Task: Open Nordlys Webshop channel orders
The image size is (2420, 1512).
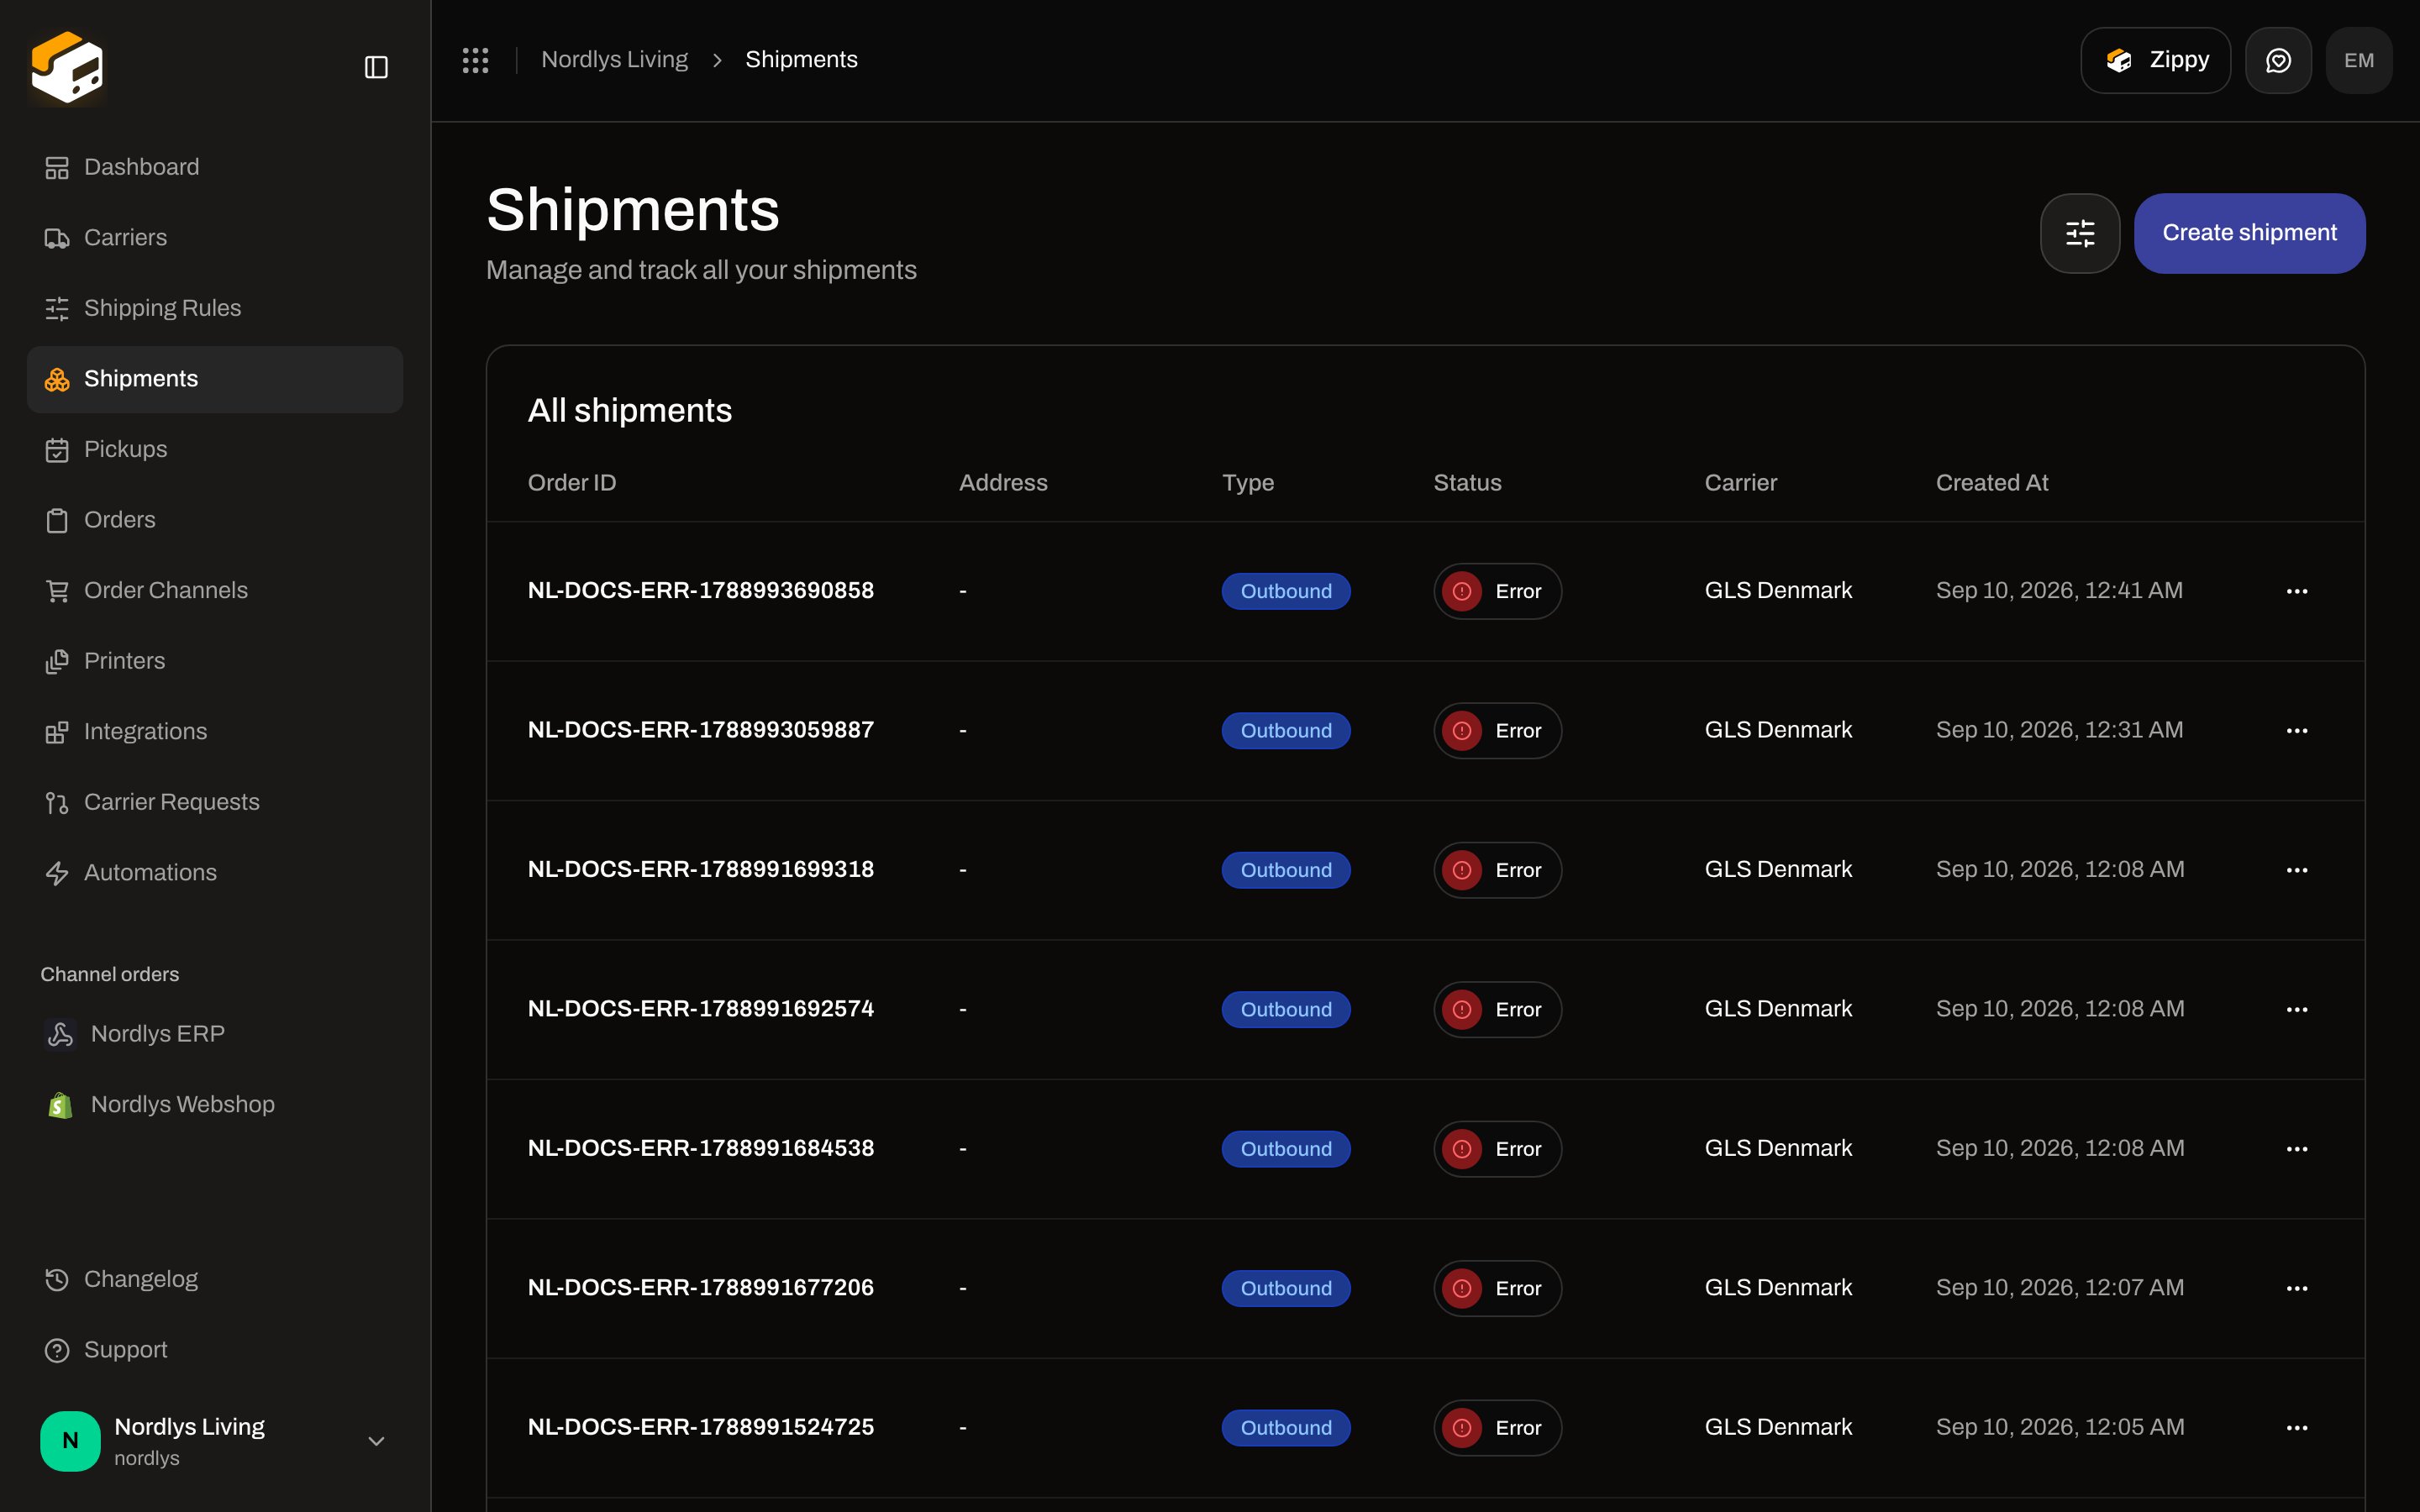Action: coord(215,1104)
